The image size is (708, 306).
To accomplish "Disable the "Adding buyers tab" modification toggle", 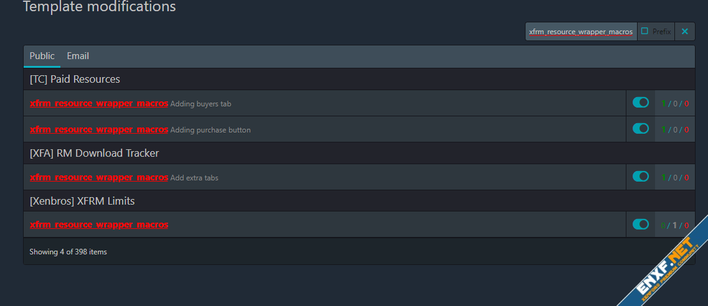I will coord(641,103).
